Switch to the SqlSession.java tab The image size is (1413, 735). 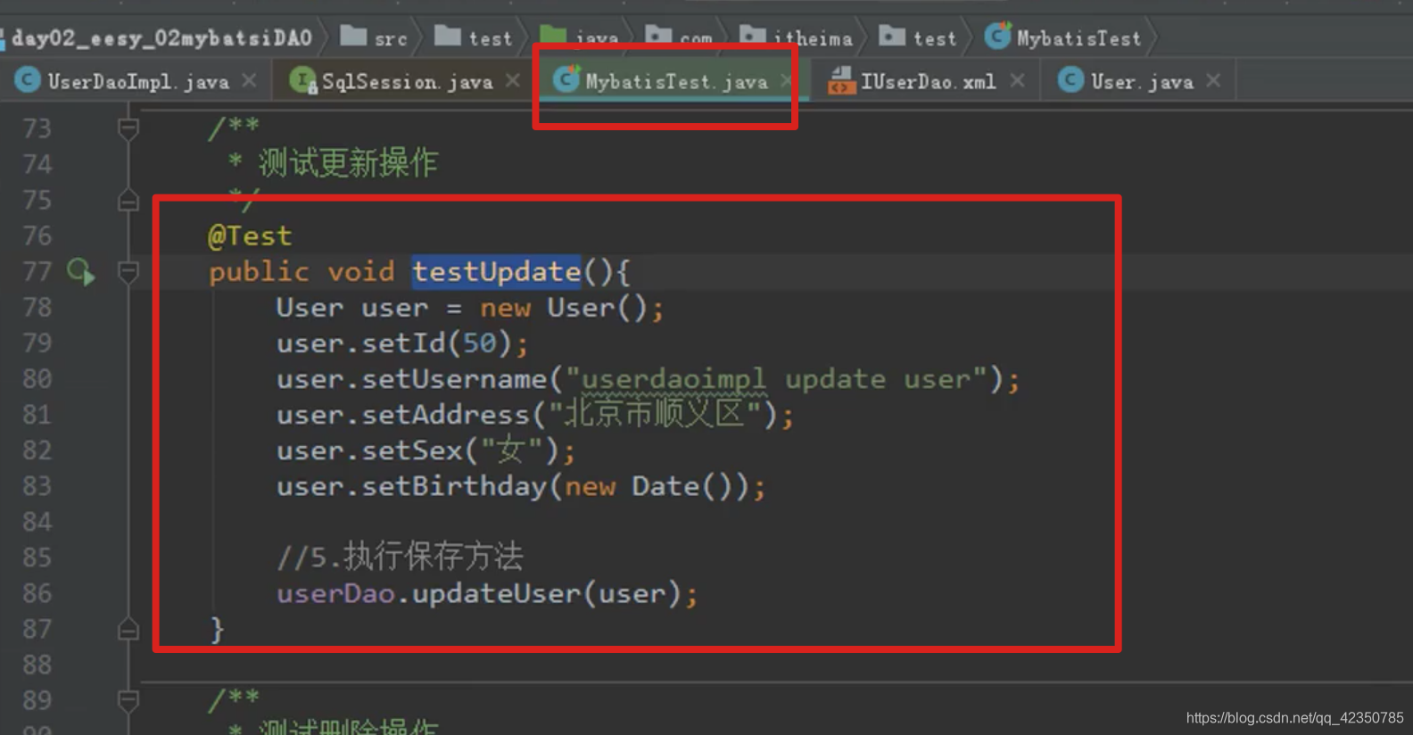(x=407, y=82)
